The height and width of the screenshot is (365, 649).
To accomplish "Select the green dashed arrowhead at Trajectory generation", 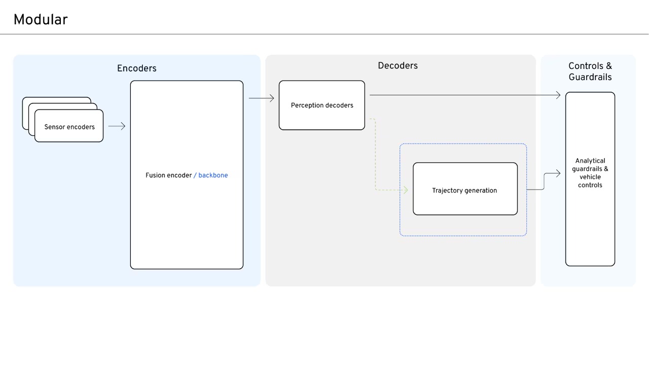I will tap(405, 190).
